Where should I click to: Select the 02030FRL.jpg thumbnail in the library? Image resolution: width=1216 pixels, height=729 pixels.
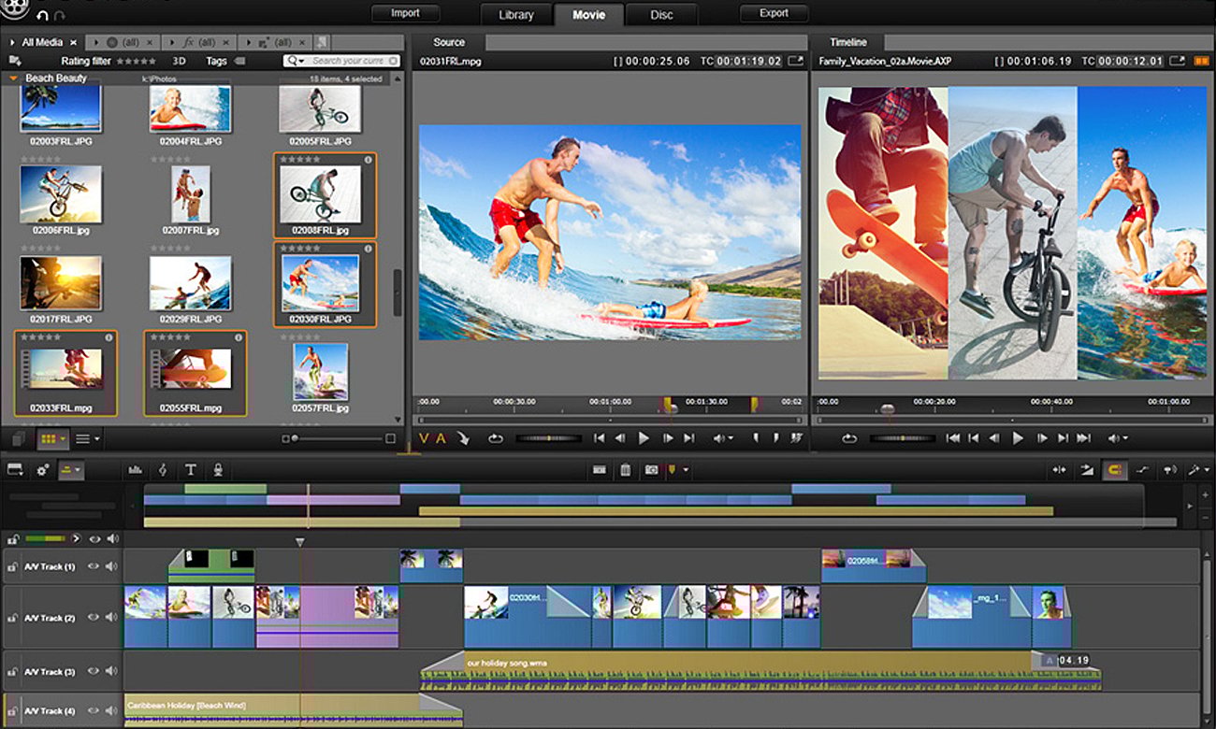point(323,285)
